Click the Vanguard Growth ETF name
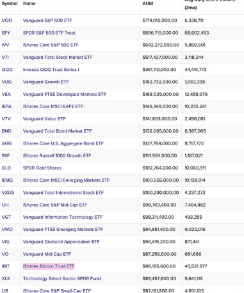This screenshot has width=244, height=293. coord(46,82)
